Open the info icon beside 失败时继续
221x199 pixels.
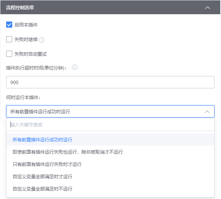tap(42, 40)
